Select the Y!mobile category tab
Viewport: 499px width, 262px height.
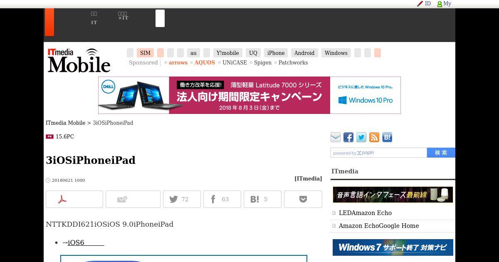pos(227,53)
